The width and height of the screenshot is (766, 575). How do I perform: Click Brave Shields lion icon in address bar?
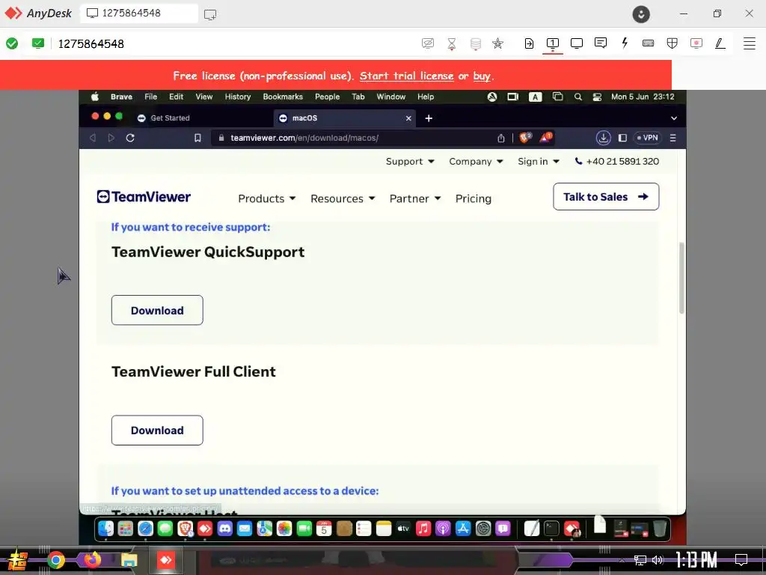(526, 138)
